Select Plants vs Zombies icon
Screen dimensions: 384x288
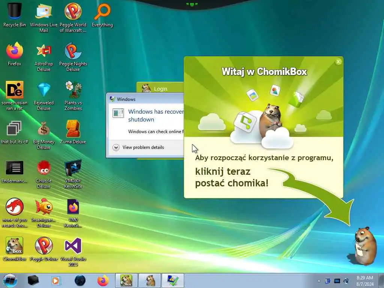point(73,96)
